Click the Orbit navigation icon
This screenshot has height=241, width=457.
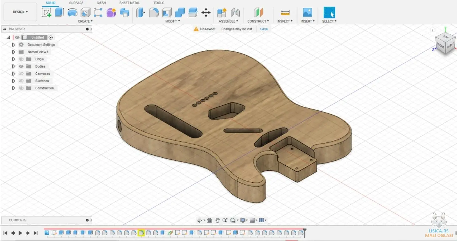(x=199, y=220)
